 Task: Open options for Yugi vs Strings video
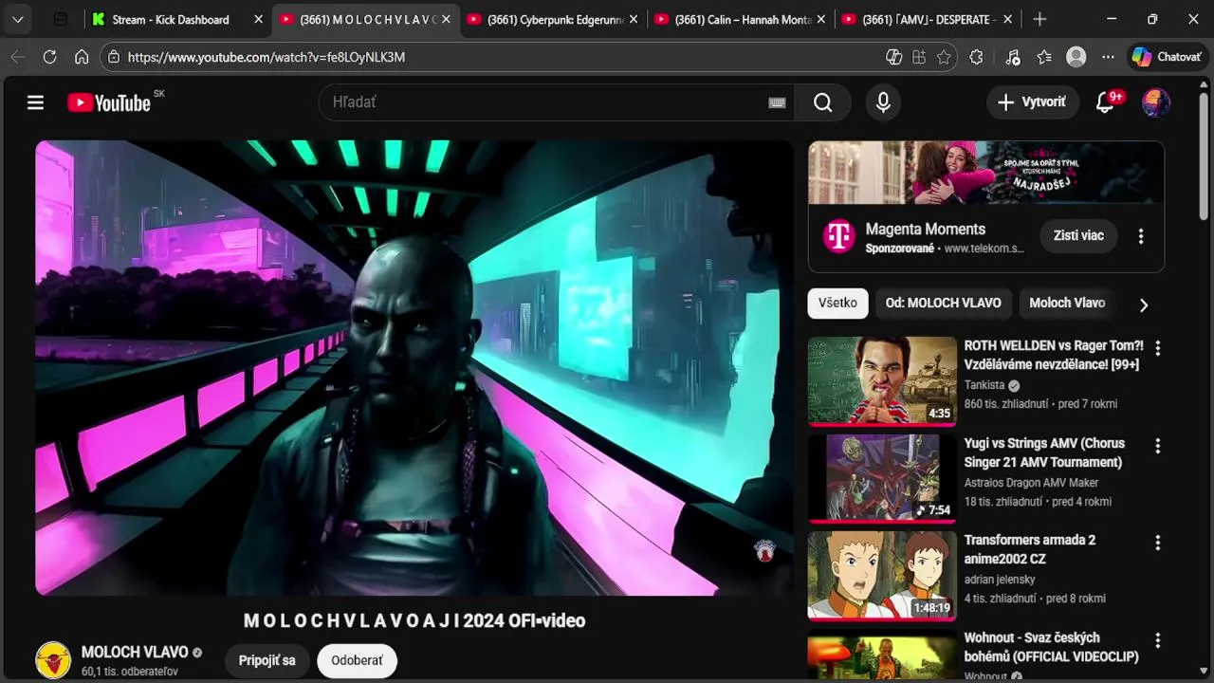tap(1157, 446)
